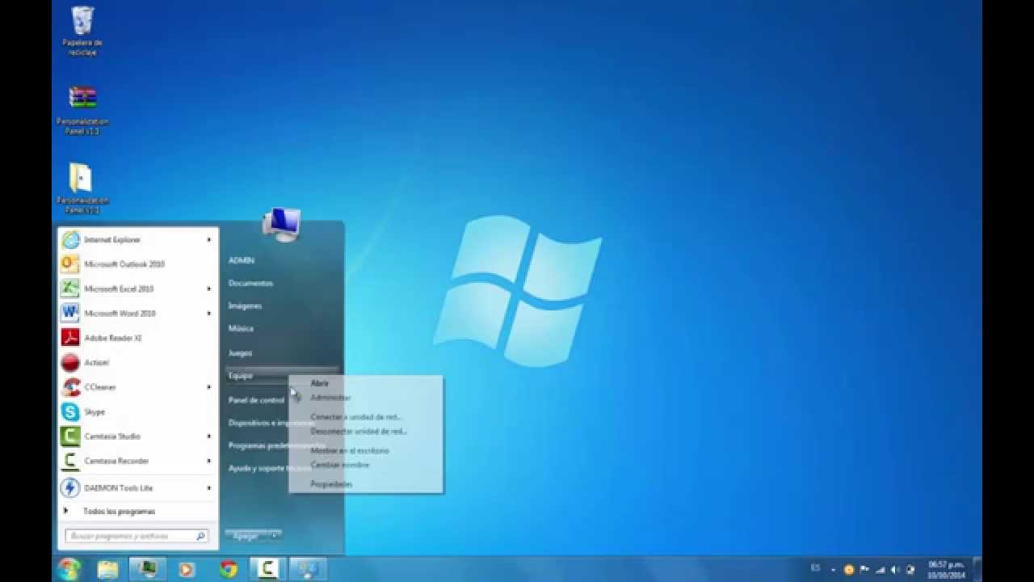Open Google Chrome from the taskbar
The image size is (1034, 582).
tap(229, 569)
